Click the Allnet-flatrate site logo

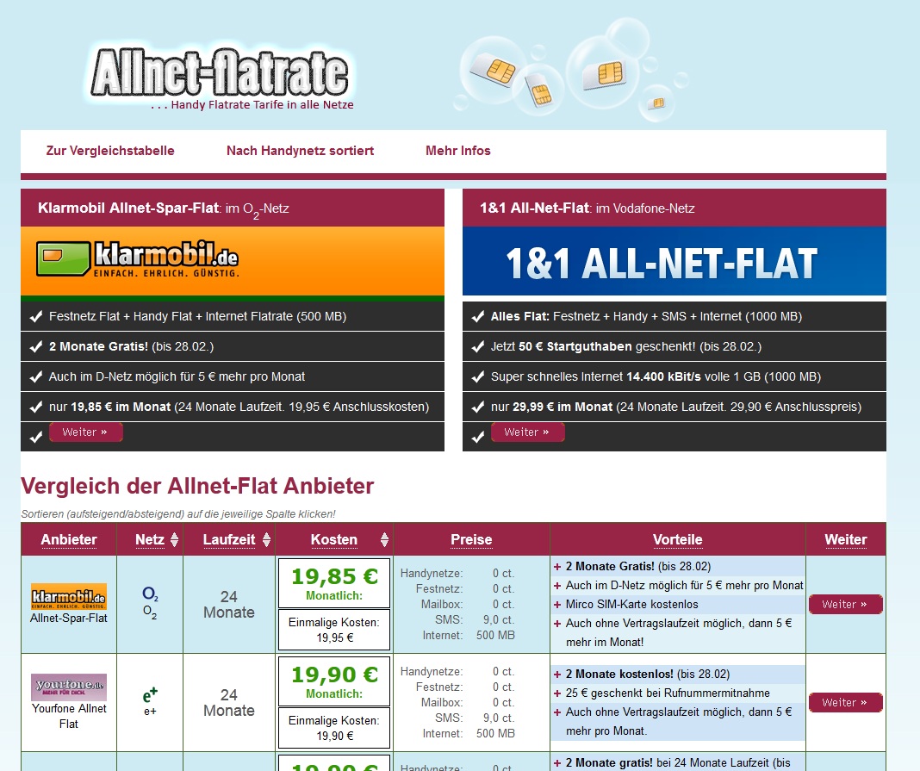(221, 77)
